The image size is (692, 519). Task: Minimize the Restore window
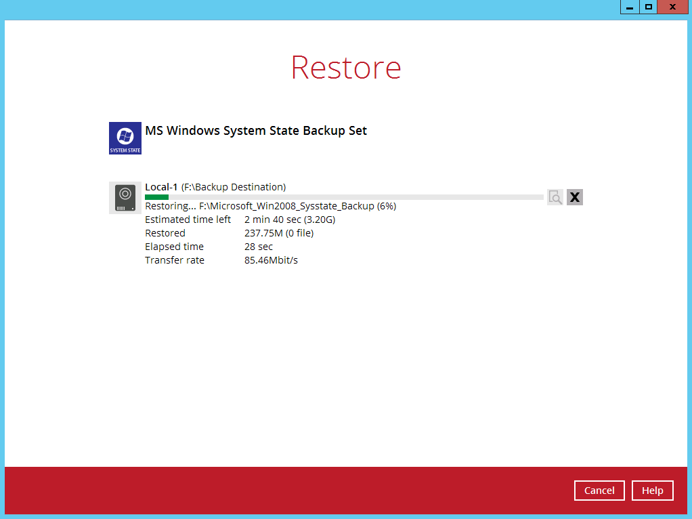coord(630,7)
